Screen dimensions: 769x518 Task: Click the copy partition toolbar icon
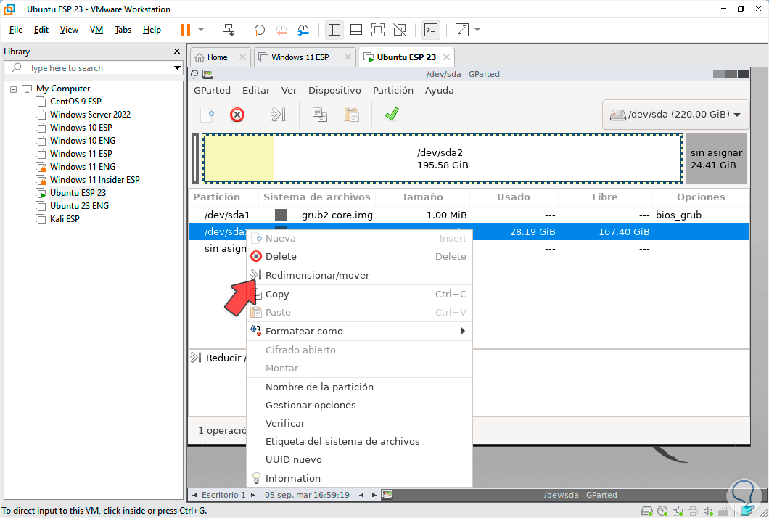pyautogui.click(x=320, y=115)
